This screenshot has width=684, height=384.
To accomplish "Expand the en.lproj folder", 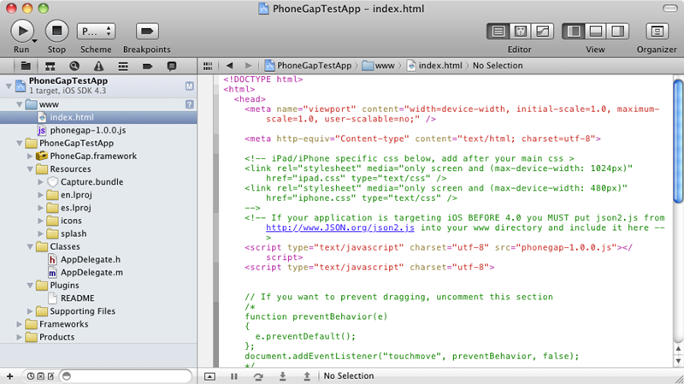I will coord(40,195).
